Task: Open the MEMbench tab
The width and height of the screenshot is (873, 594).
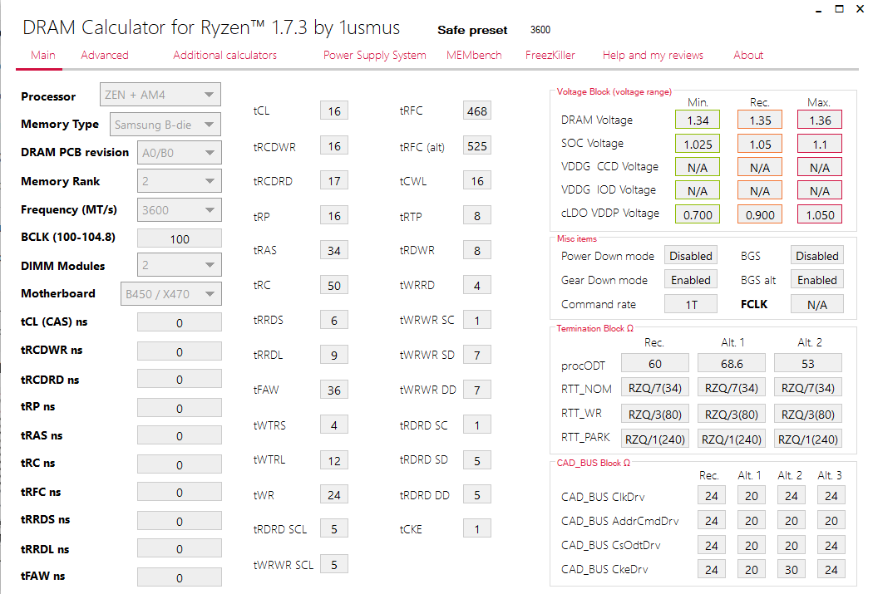Action: pos(474,55)
